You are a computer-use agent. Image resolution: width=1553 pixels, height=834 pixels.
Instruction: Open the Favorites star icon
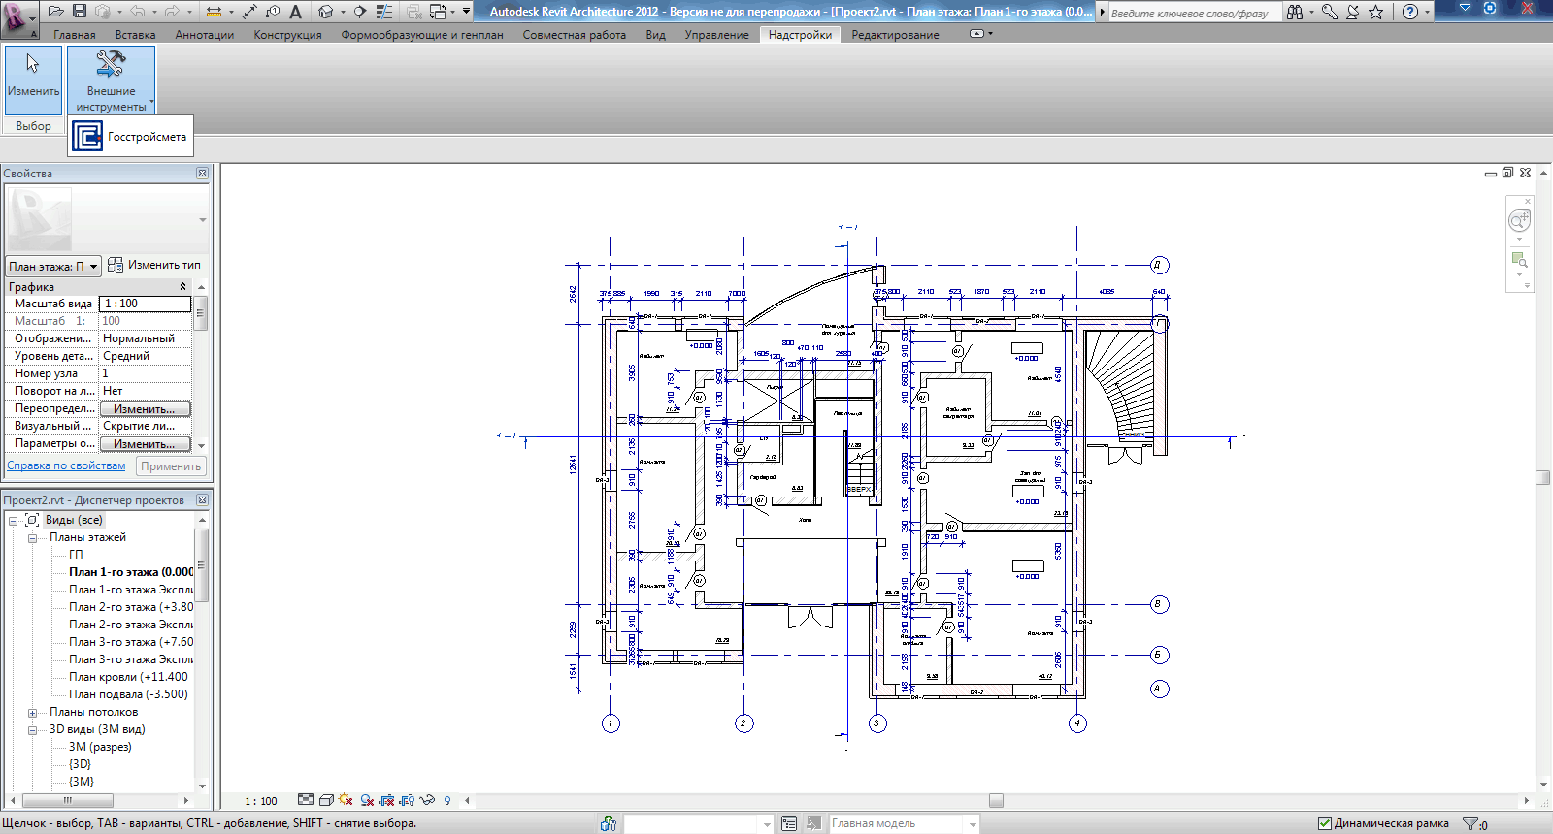tap(1375, 12)
